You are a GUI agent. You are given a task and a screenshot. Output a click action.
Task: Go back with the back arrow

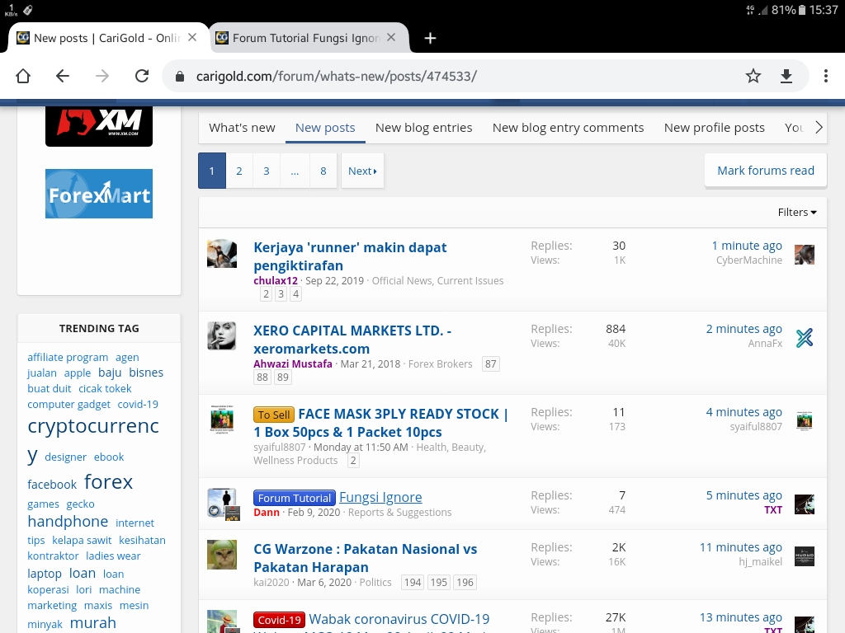(63, 76)
